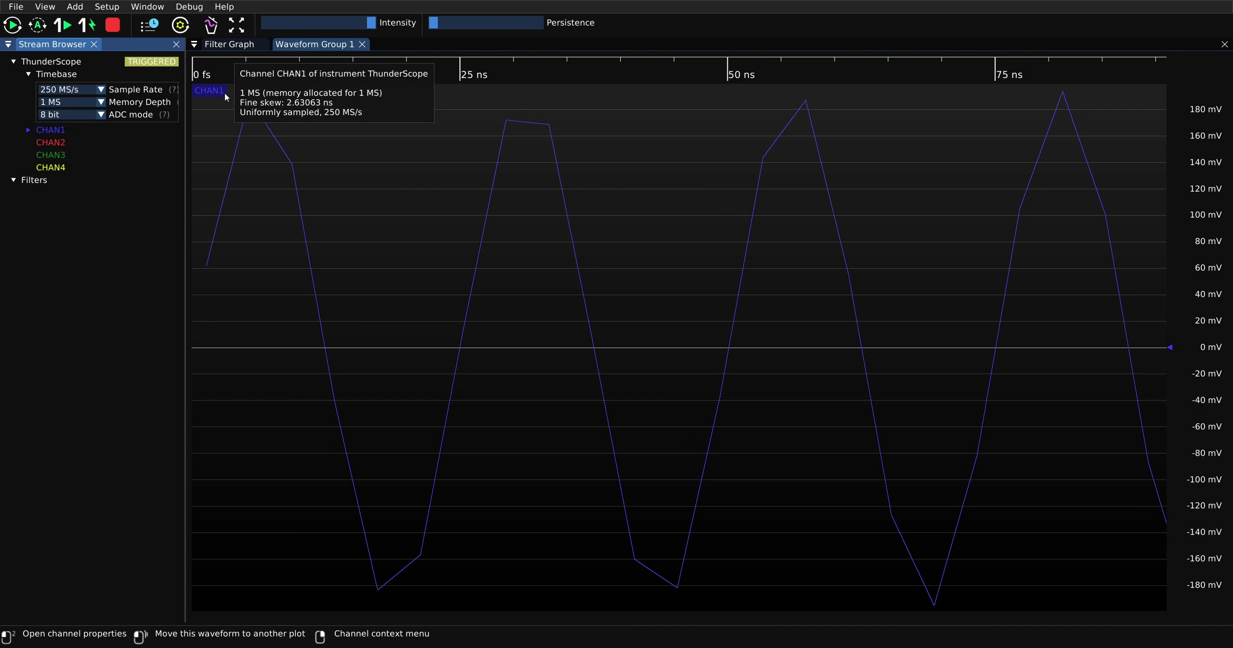The image size is (1233, 648).
Task: Collapse the Timebase tree node
Action: [x=28, y=74]
